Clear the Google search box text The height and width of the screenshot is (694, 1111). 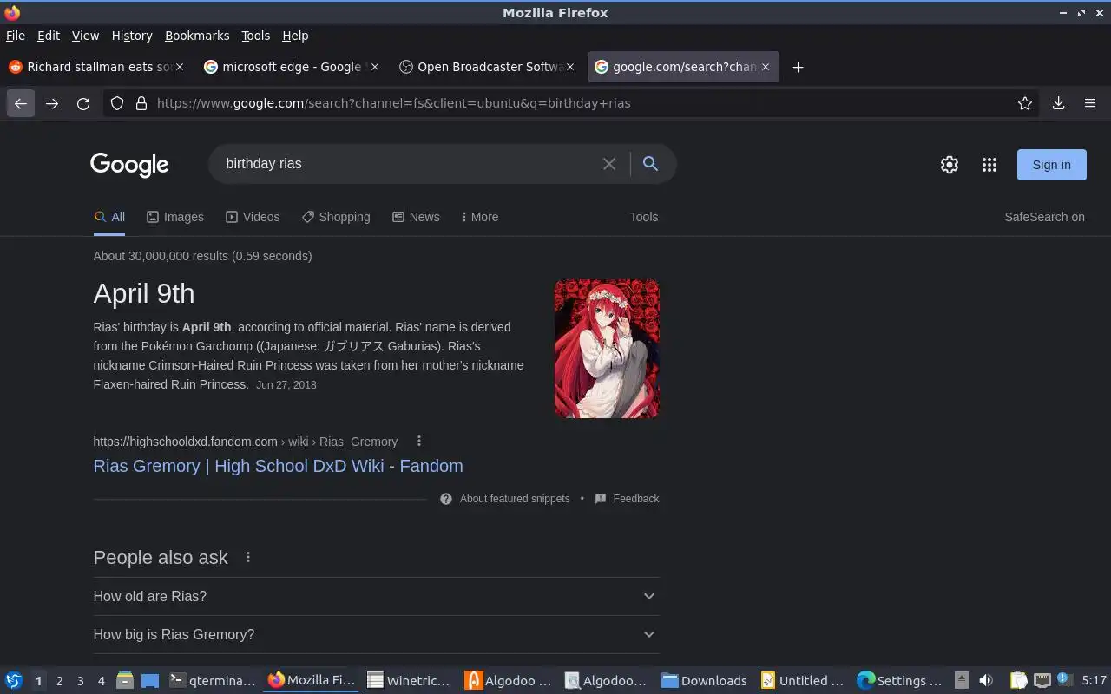tap(609, 164)
